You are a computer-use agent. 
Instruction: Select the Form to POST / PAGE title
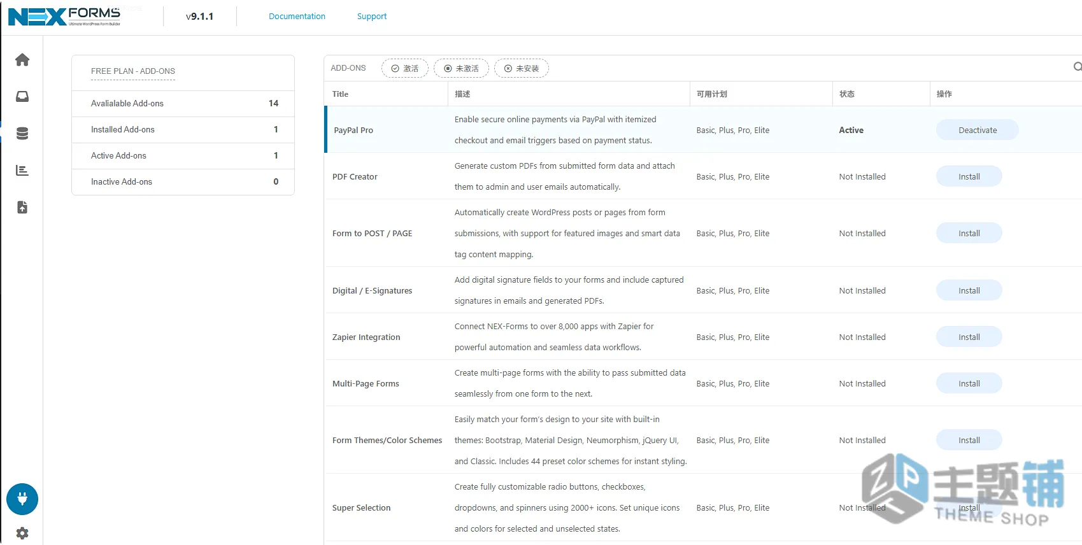click(x=373, y=233)
